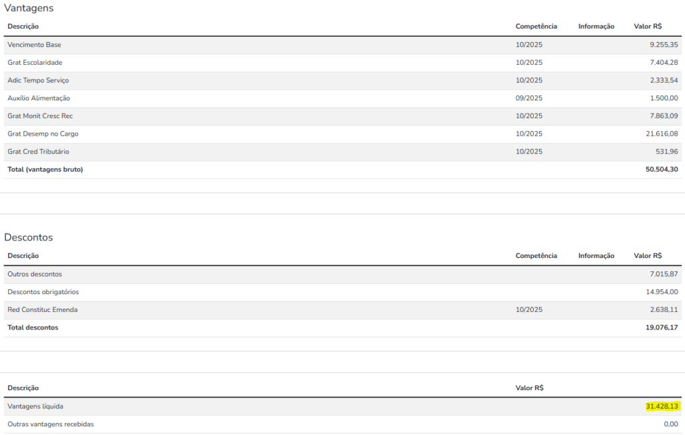Click the highlighted value 31.428,13
Viewport: 685px width, 435px height.
click(662, 406)
